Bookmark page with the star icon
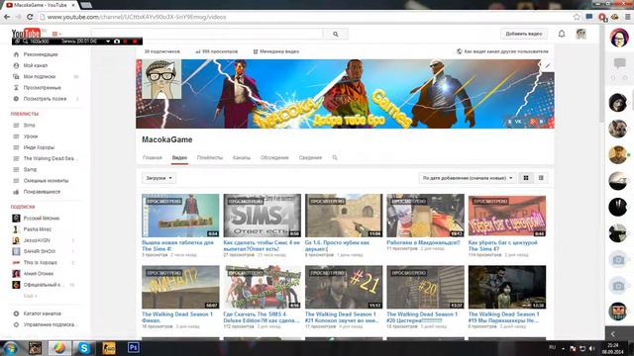Viewport: 634px width, 356px height. pyautogui.click(x=577, y=17)
